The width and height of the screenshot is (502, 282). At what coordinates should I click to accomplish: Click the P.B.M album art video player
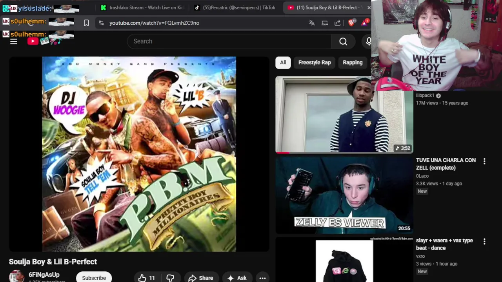coord(139,154)
